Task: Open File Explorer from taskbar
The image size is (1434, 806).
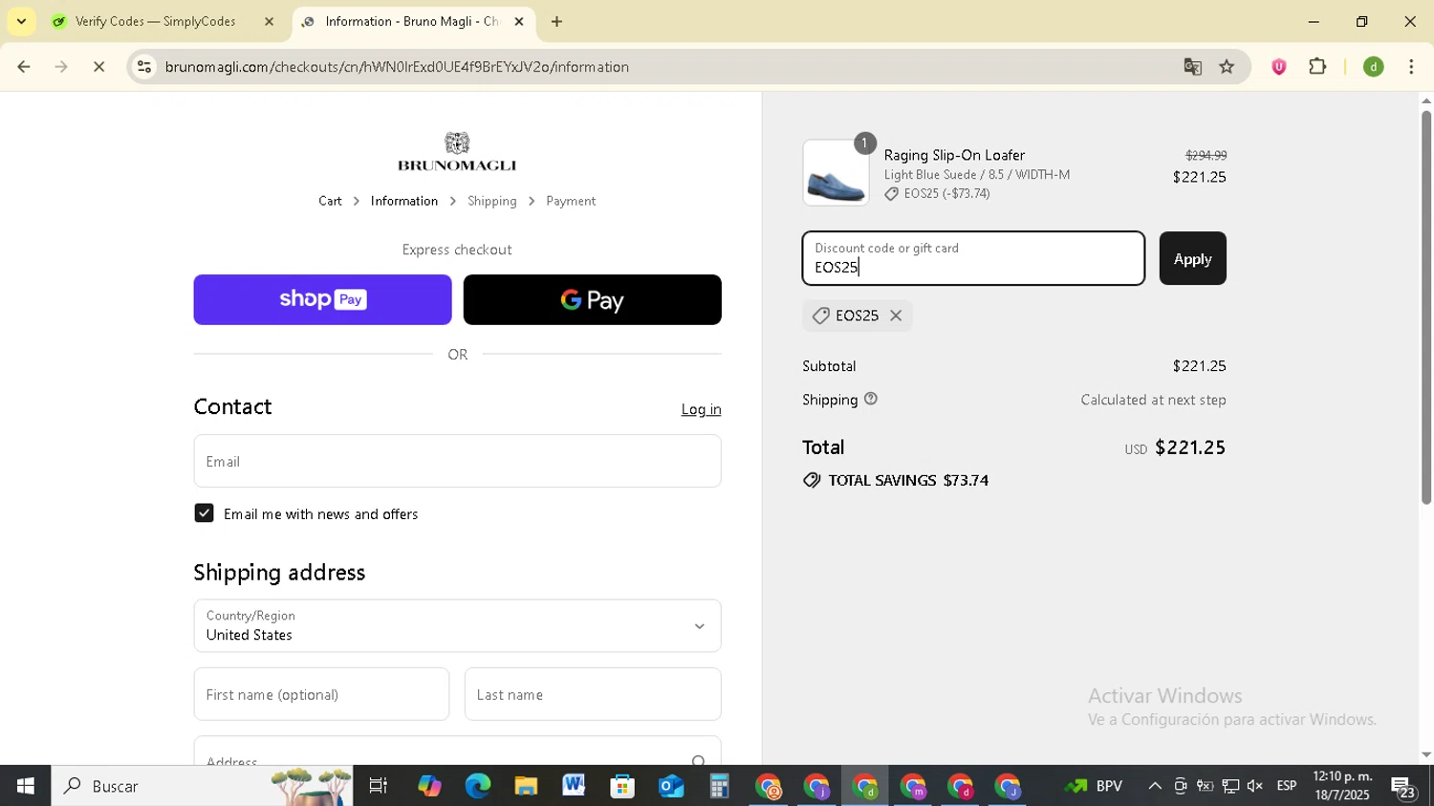Action: click(x=526, y=786)
